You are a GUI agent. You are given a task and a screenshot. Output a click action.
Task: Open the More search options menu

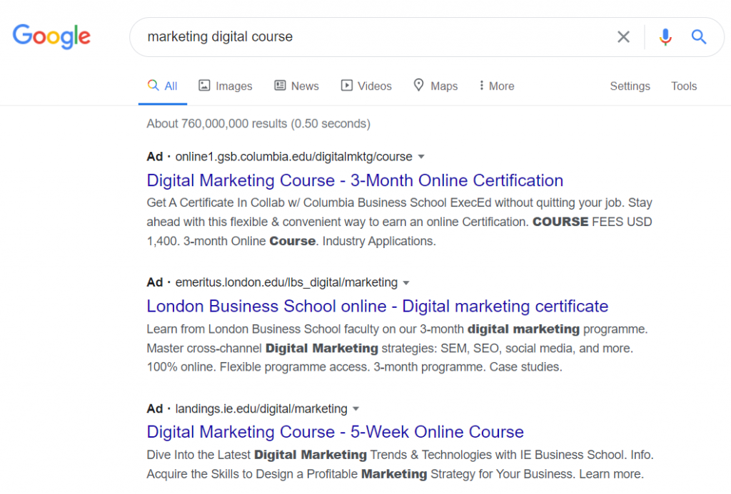497,86
